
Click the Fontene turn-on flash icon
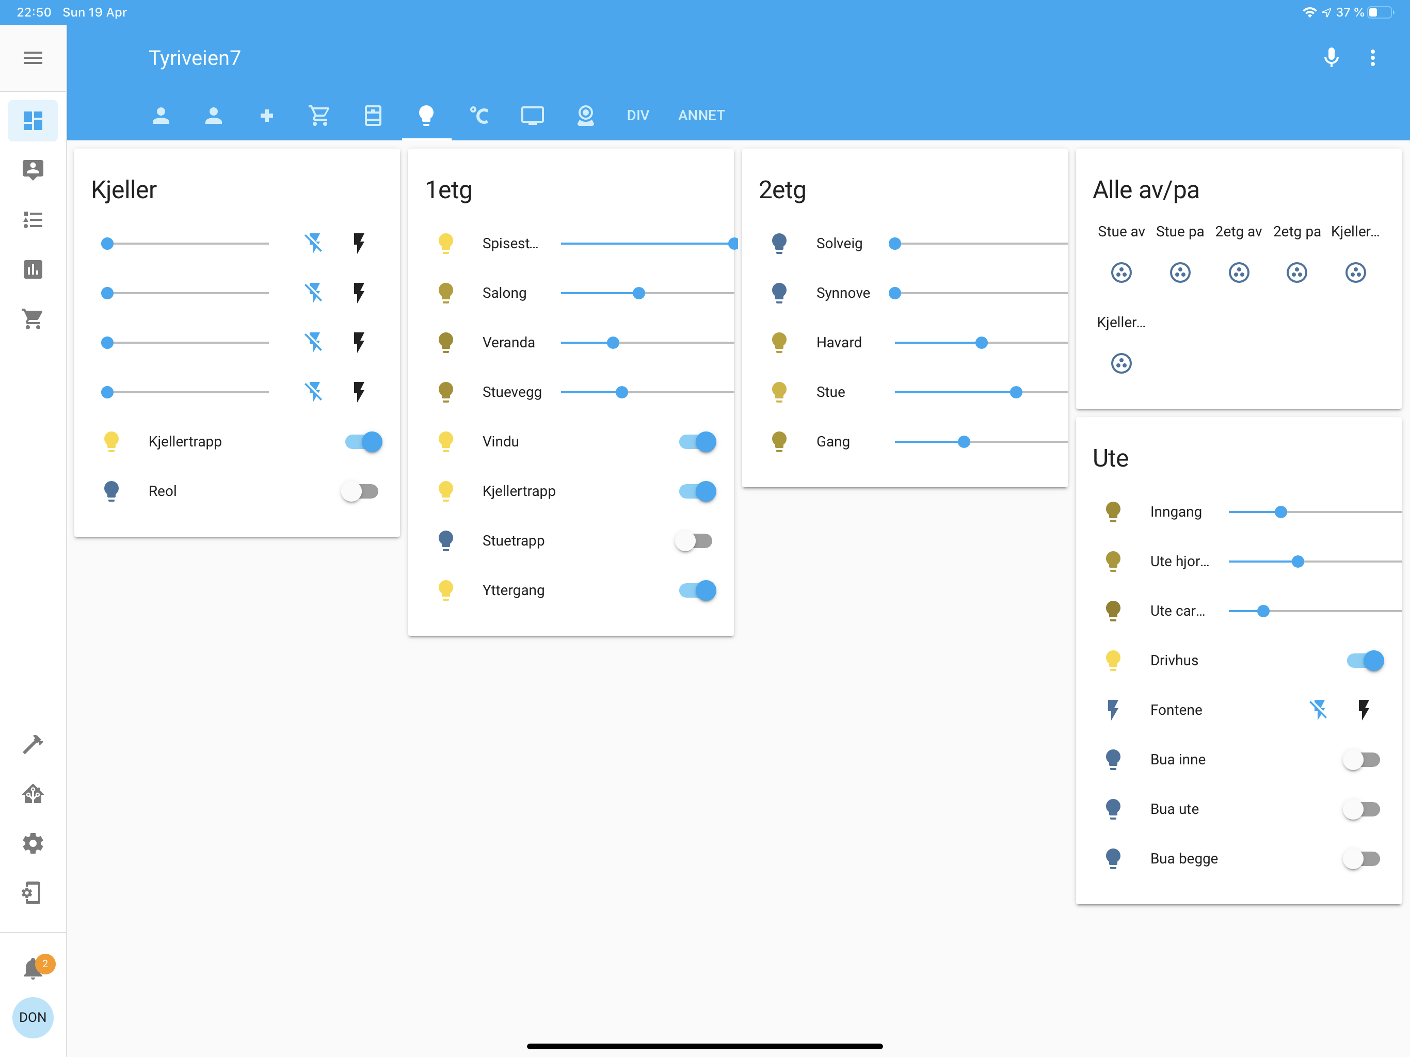click(x=1364, y=710)
